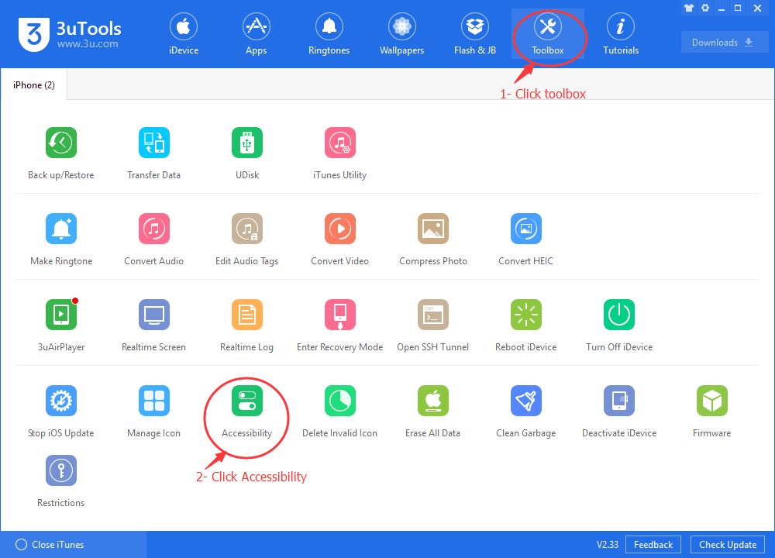775x558 pixels.
Task: Launch the Convert Video tool
Action: 340,229
